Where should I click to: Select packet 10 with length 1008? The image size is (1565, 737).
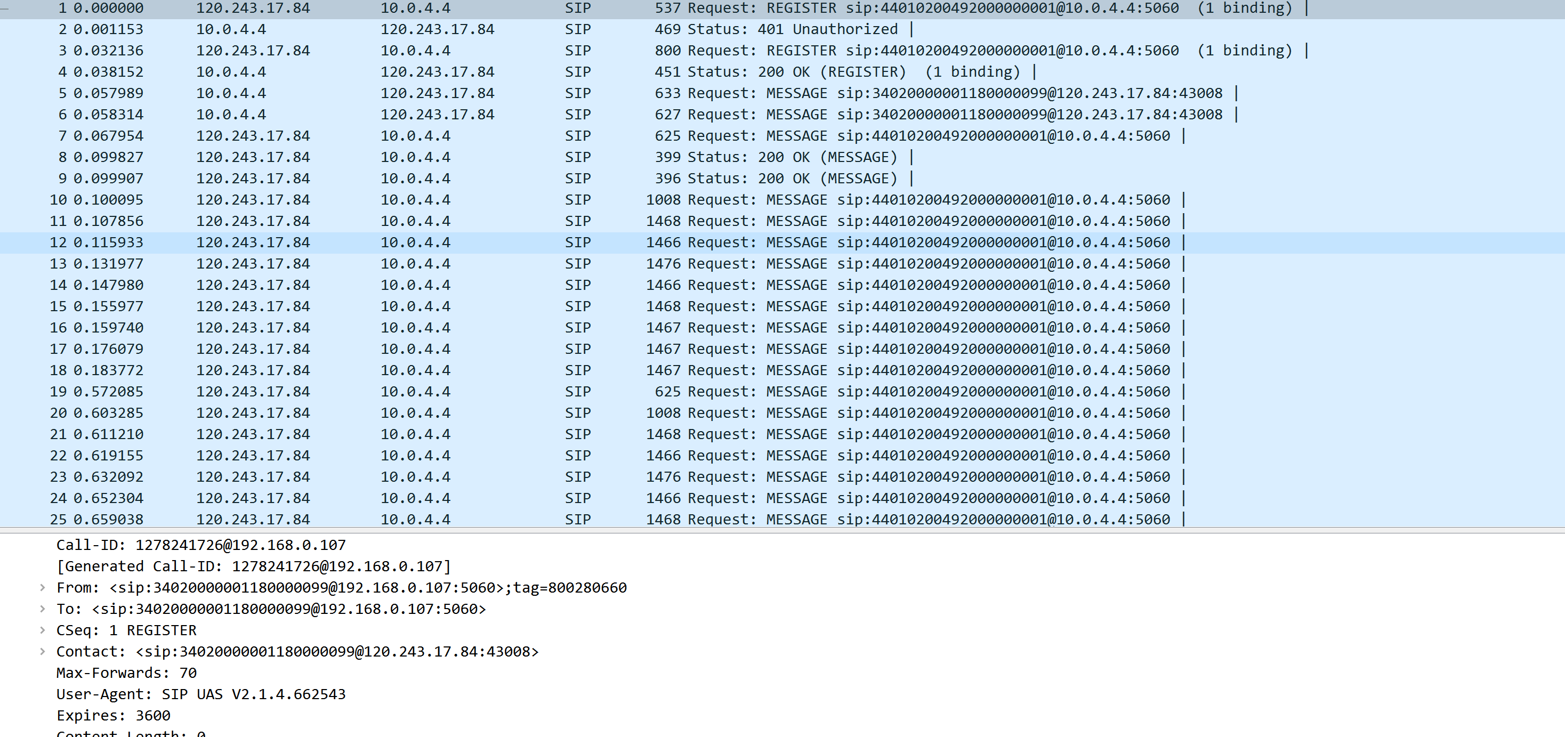pos(365,199)
